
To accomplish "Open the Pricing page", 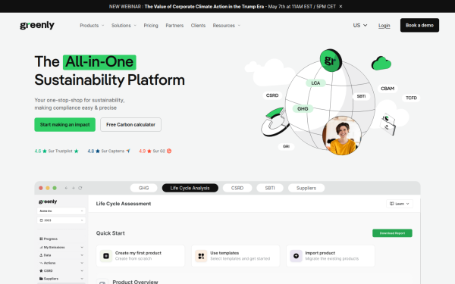I will click(x=151, y=26).
